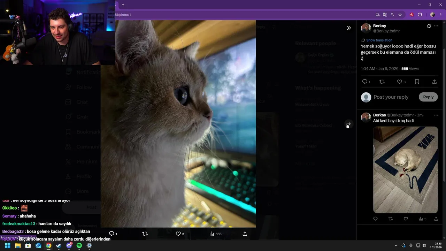This screenshot has height=251, width=446.
Task: Click timestamp 1:04 AM · Jan 8, 2026
Action: point(380,69)
